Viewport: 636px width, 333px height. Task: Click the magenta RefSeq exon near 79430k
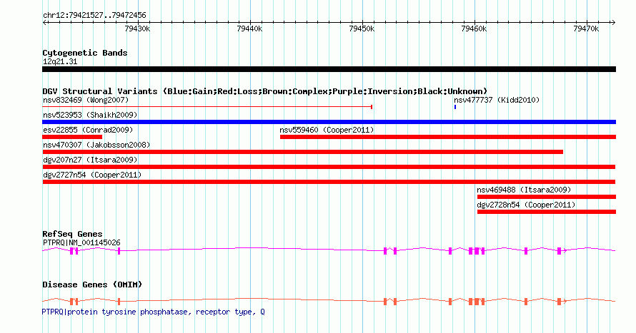(x=119, y=251)
